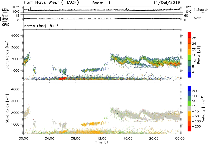Viewport: 208px width, 144px height.
Task: Click the red bottom of the Velocity color bar
Action: coord(190,129)
